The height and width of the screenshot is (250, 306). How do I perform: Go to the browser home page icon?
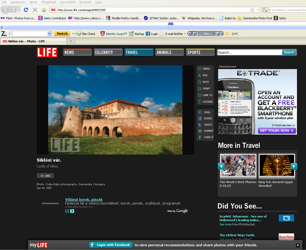[x=44, y=10]
